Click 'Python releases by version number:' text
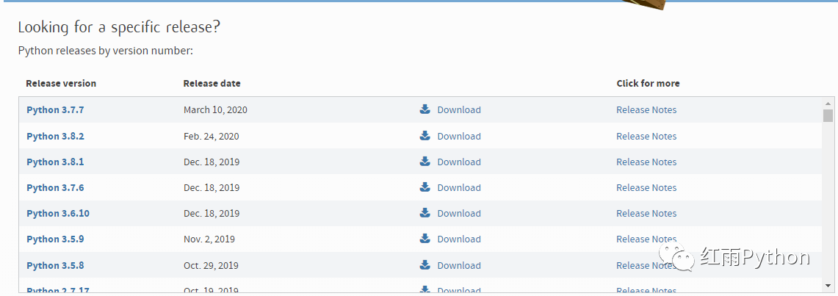Image resolution: width=838 pixels, height=296 pixels. tap(105, 51)
